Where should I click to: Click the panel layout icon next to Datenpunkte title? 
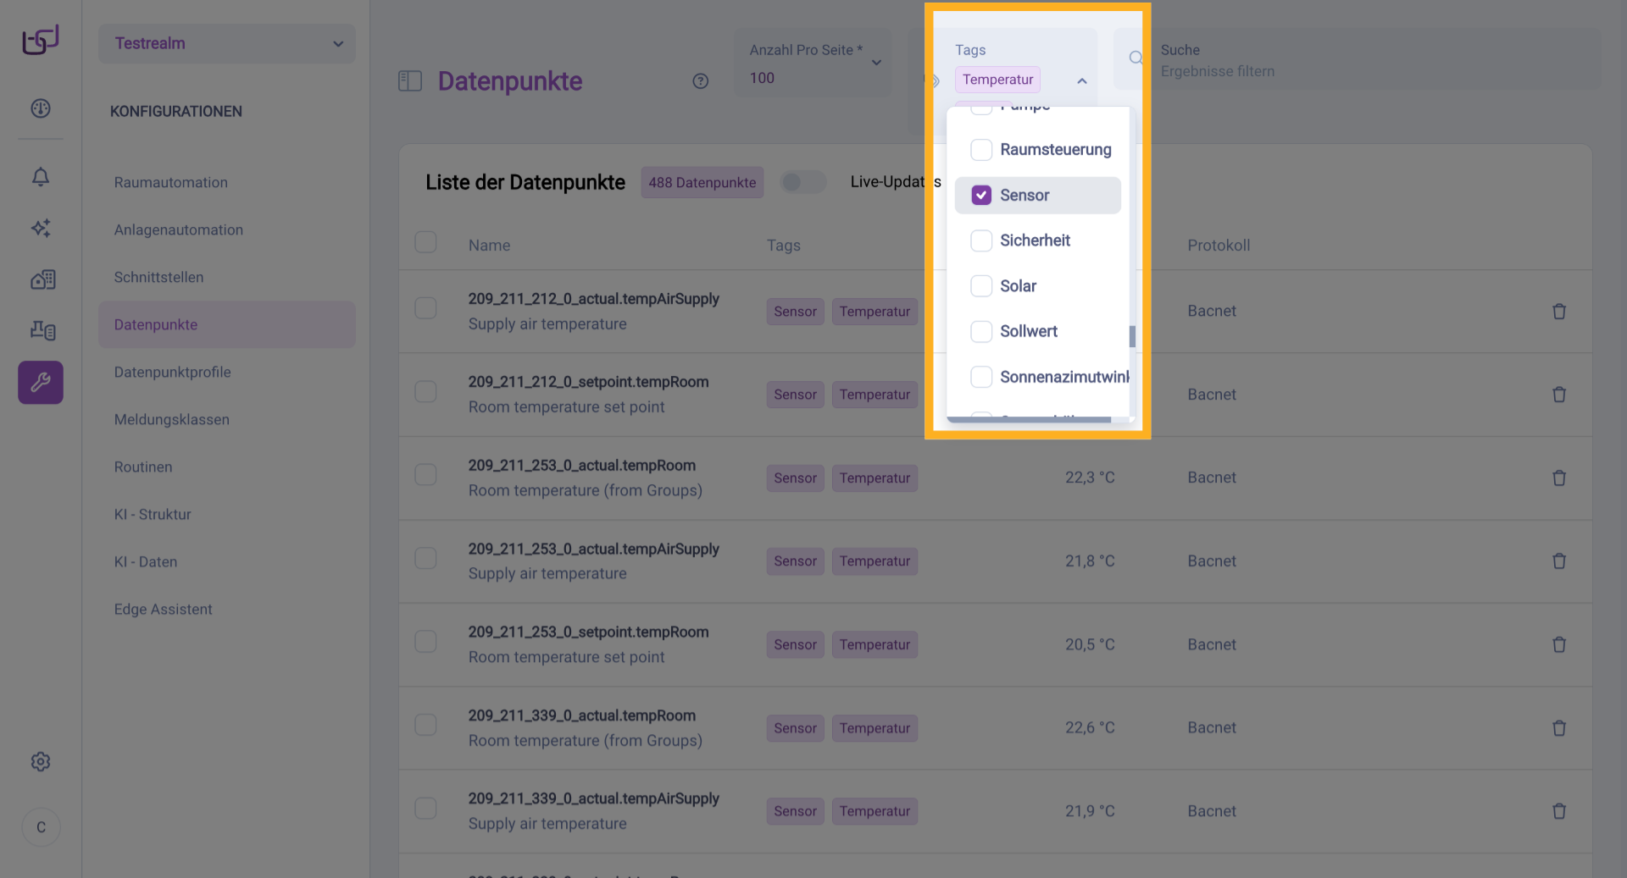coord(409,80)
